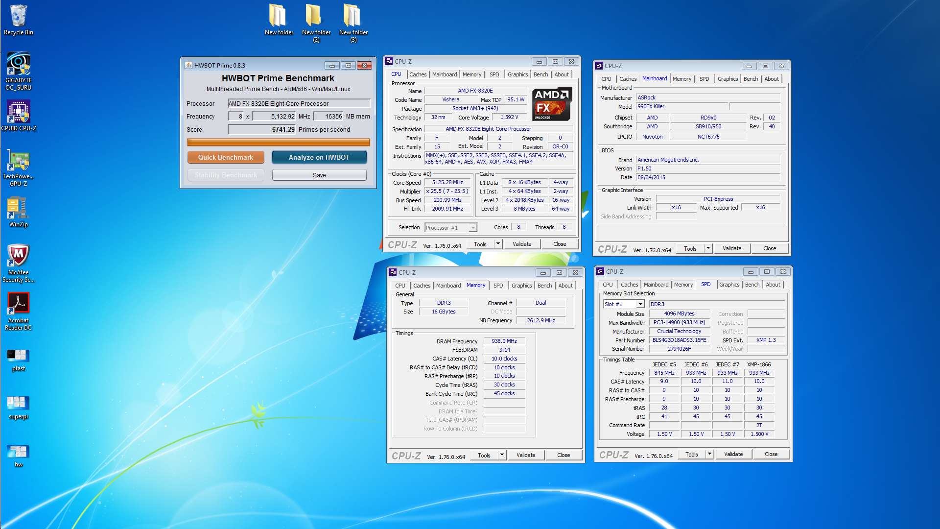Click the Score field showing 6741.29
This screenshot has width=940, height=529.
coord(262,129)
